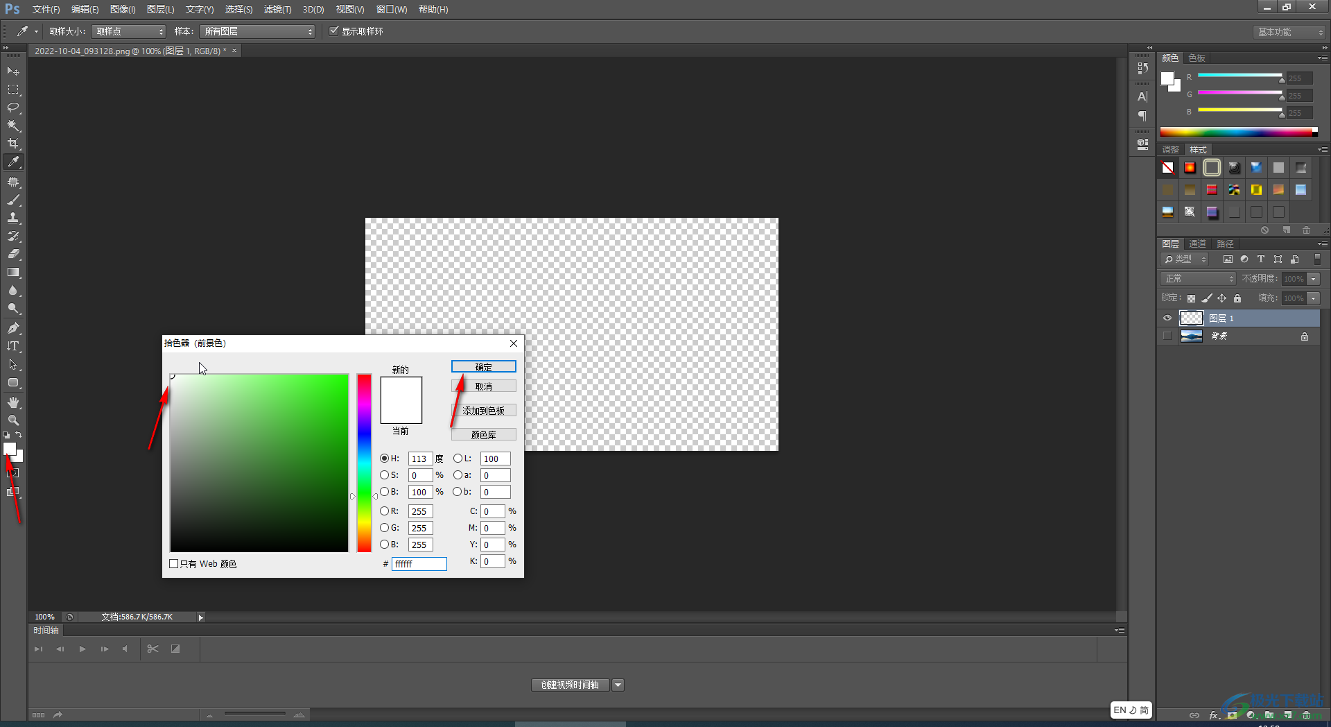Image resolution: width=1331 pixels, height=727 pixels.
Task: Select the R red radio button
Action: [384, 511]
